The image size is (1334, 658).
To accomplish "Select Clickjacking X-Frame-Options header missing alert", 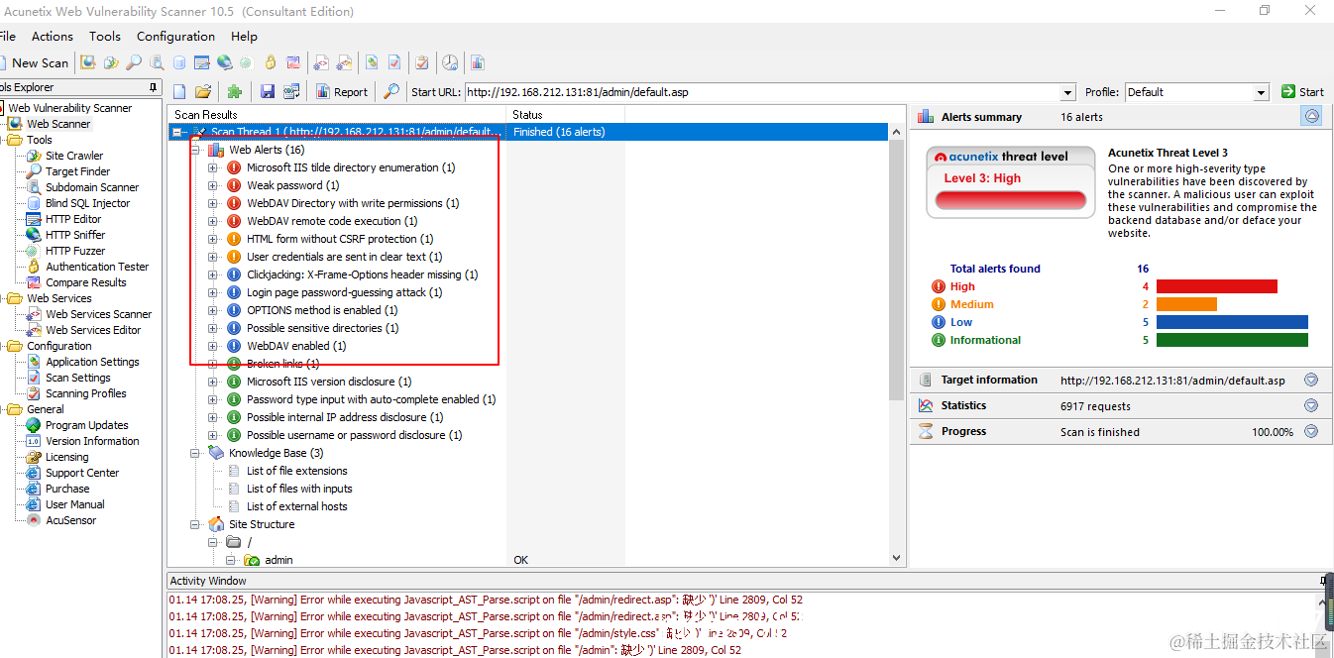I will (362, 274).
